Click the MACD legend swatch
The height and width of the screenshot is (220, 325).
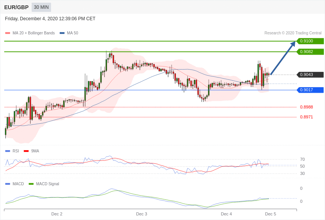coord(8,184)
